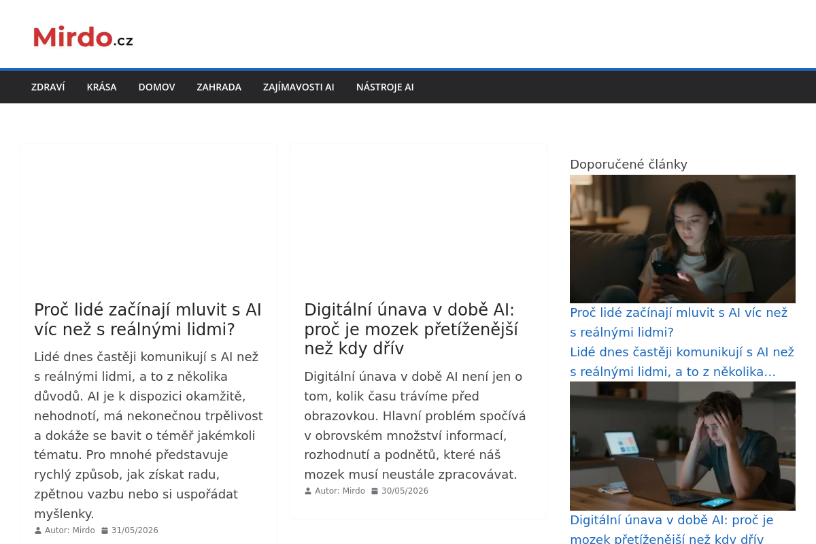Open the ZDRAVÍ menu item
The image size is (816, 544).
click(x=48, y=87)
